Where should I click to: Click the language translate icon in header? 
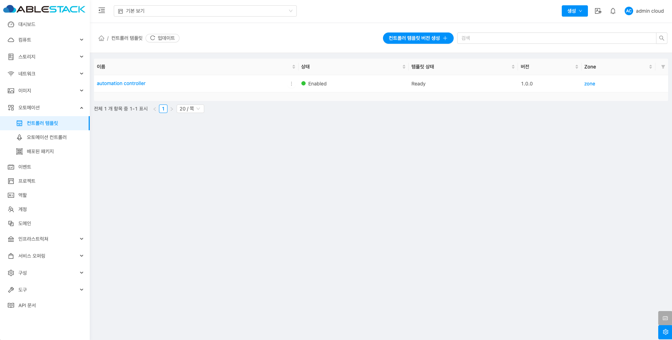pos(598,11)
